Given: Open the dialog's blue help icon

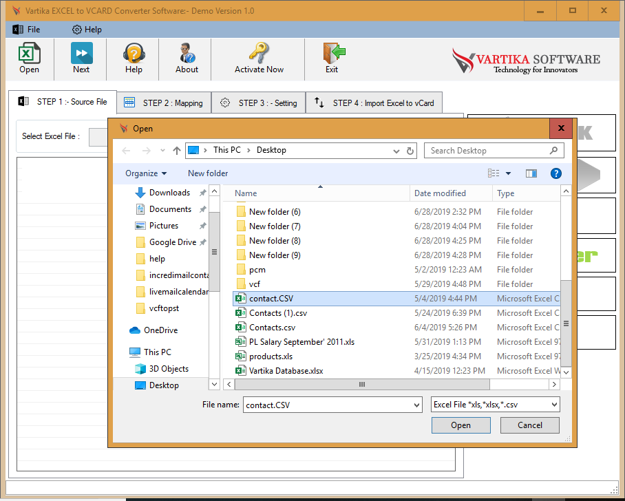Looking at the screenshot, I should (x=555, y=173).
